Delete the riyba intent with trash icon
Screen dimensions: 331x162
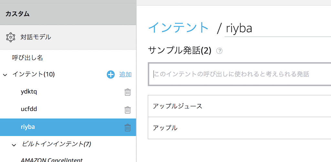click(x=127, y=128)
